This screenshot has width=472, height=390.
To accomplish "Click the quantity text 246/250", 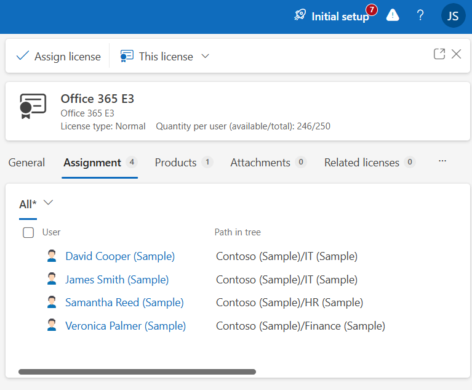I will coord(313,126).
